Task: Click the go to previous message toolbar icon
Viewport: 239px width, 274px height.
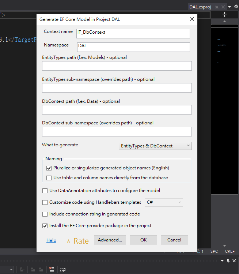Action: 33,270
